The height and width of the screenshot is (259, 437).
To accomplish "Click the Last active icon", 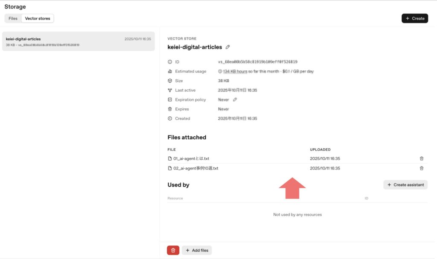I will coord(170,90).
